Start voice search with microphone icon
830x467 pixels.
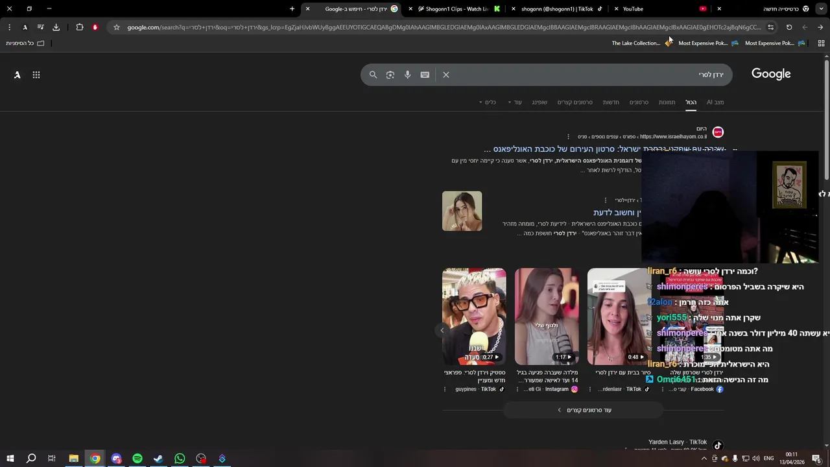point(407,75)
